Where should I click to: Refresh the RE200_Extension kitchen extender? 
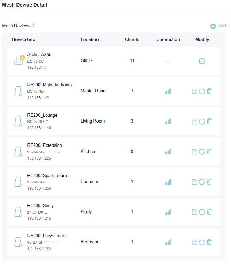[x=202, y=152]
